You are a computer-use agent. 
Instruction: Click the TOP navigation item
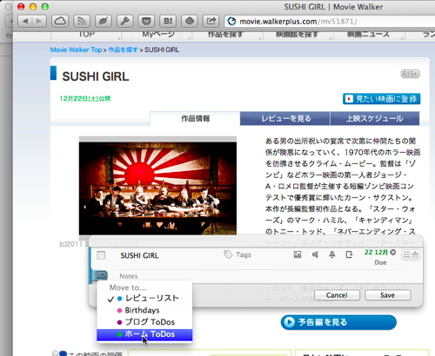(x=86, y=35)
